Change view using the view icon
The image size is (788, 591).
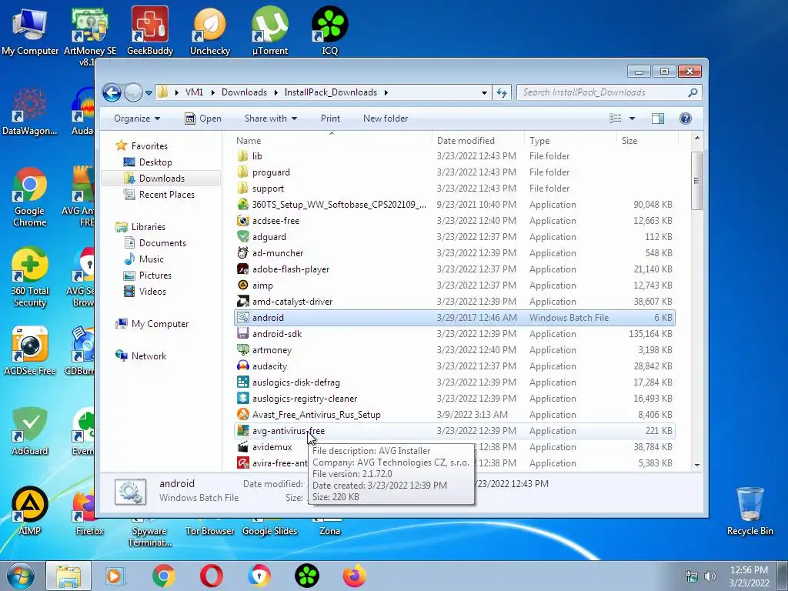[615, 119]
